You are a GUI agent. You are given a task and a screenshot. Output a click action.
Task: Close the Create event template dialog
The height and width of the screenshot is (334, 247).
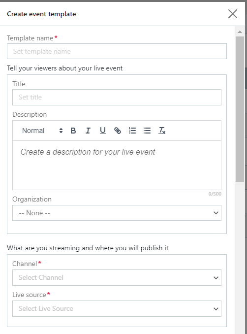(233, 14)
